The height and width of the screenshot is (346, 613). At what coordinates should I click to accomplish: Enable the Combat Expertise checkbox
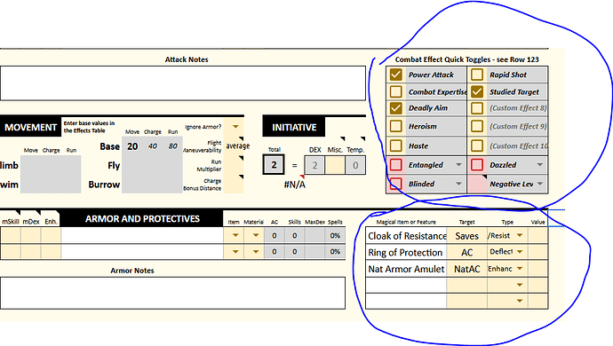pos(395,91)
